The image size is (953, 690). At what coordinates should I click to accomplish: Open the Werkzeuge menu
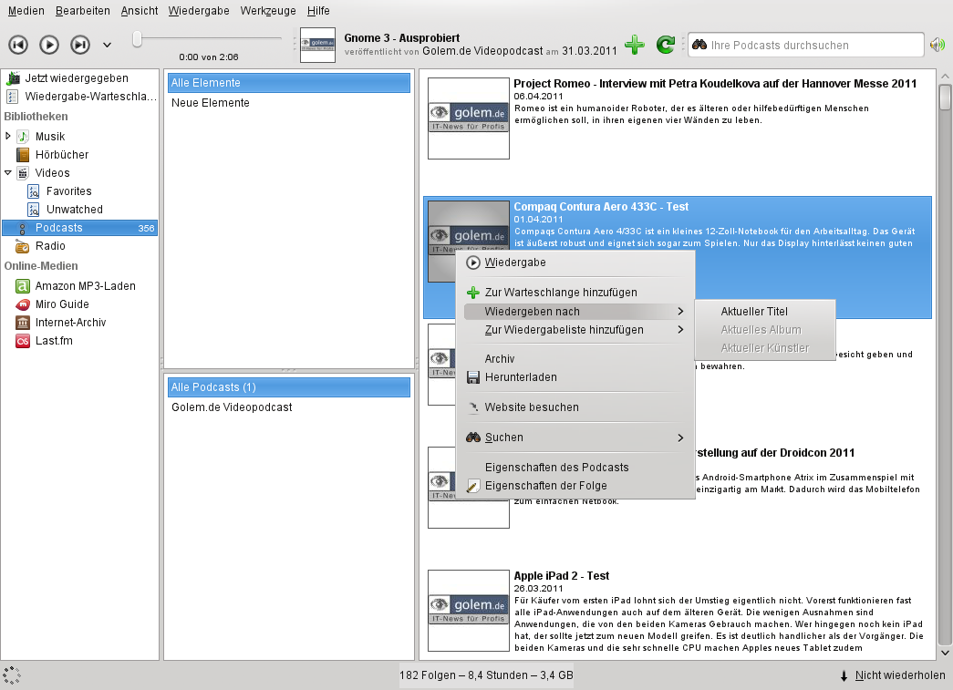(268, 11)
